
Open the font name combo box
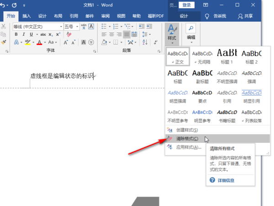coord(38,27)
